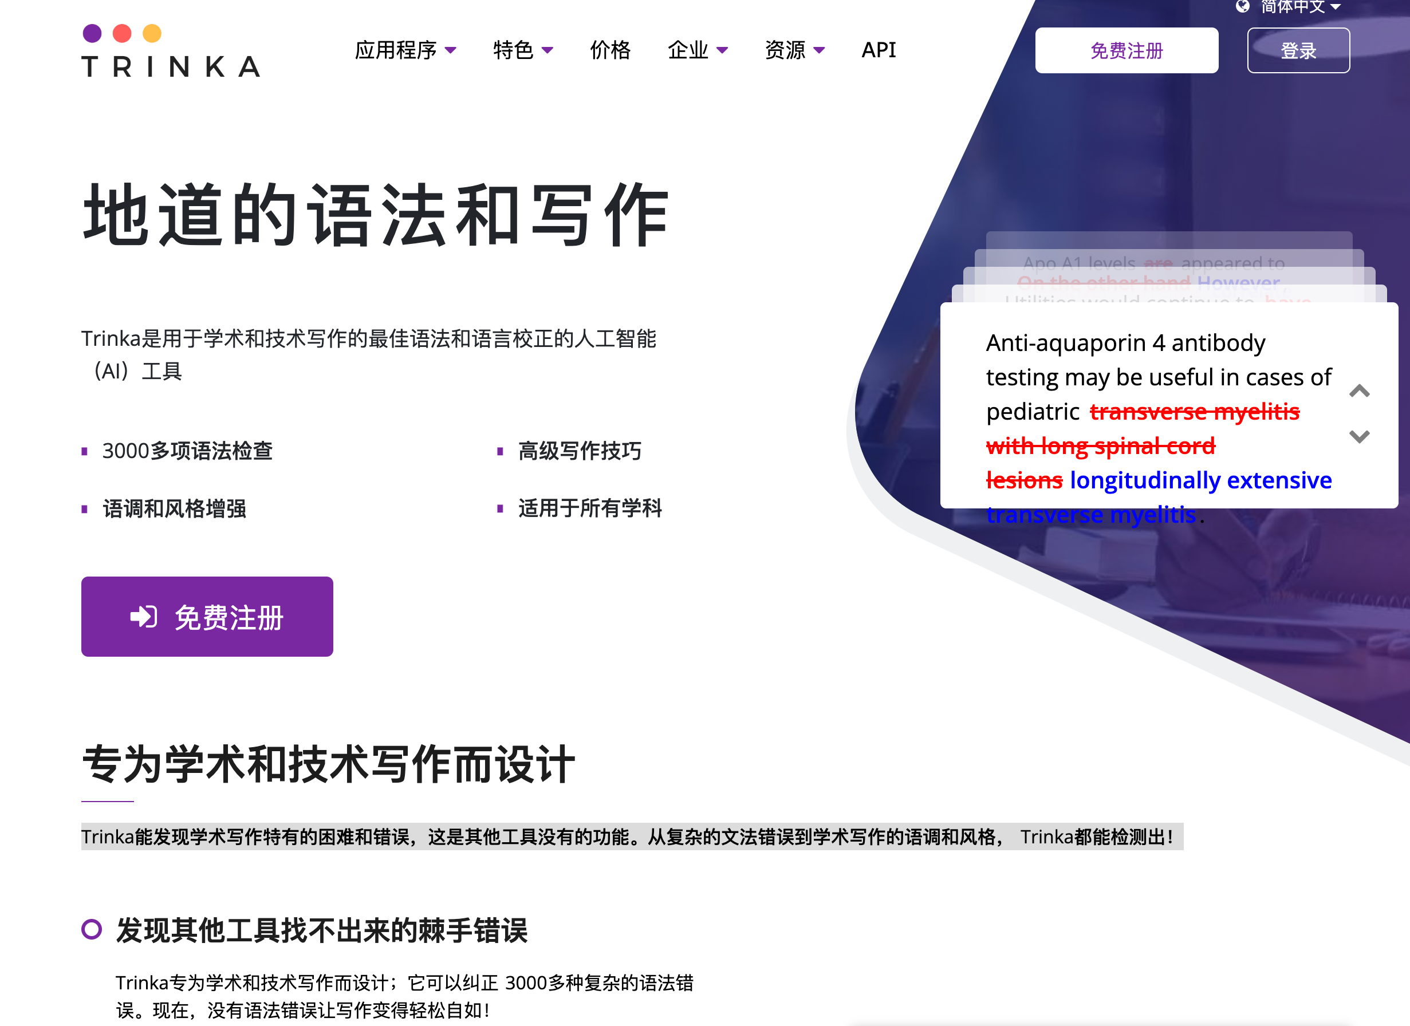Click the globe language icon
The height and width of the screenshot is (1026, 1410).
click(1242, 6)
